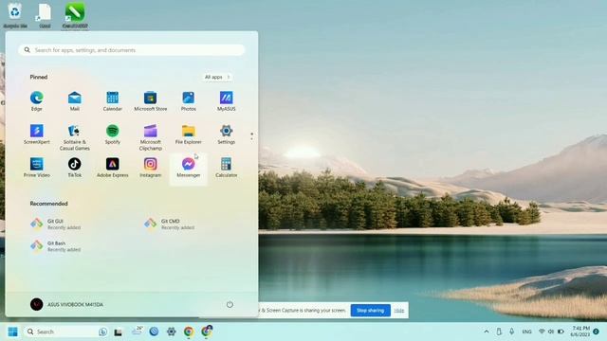Launch Microsoft Store
The width and height of the screenshot is (607, 341).
click(150, 101)
